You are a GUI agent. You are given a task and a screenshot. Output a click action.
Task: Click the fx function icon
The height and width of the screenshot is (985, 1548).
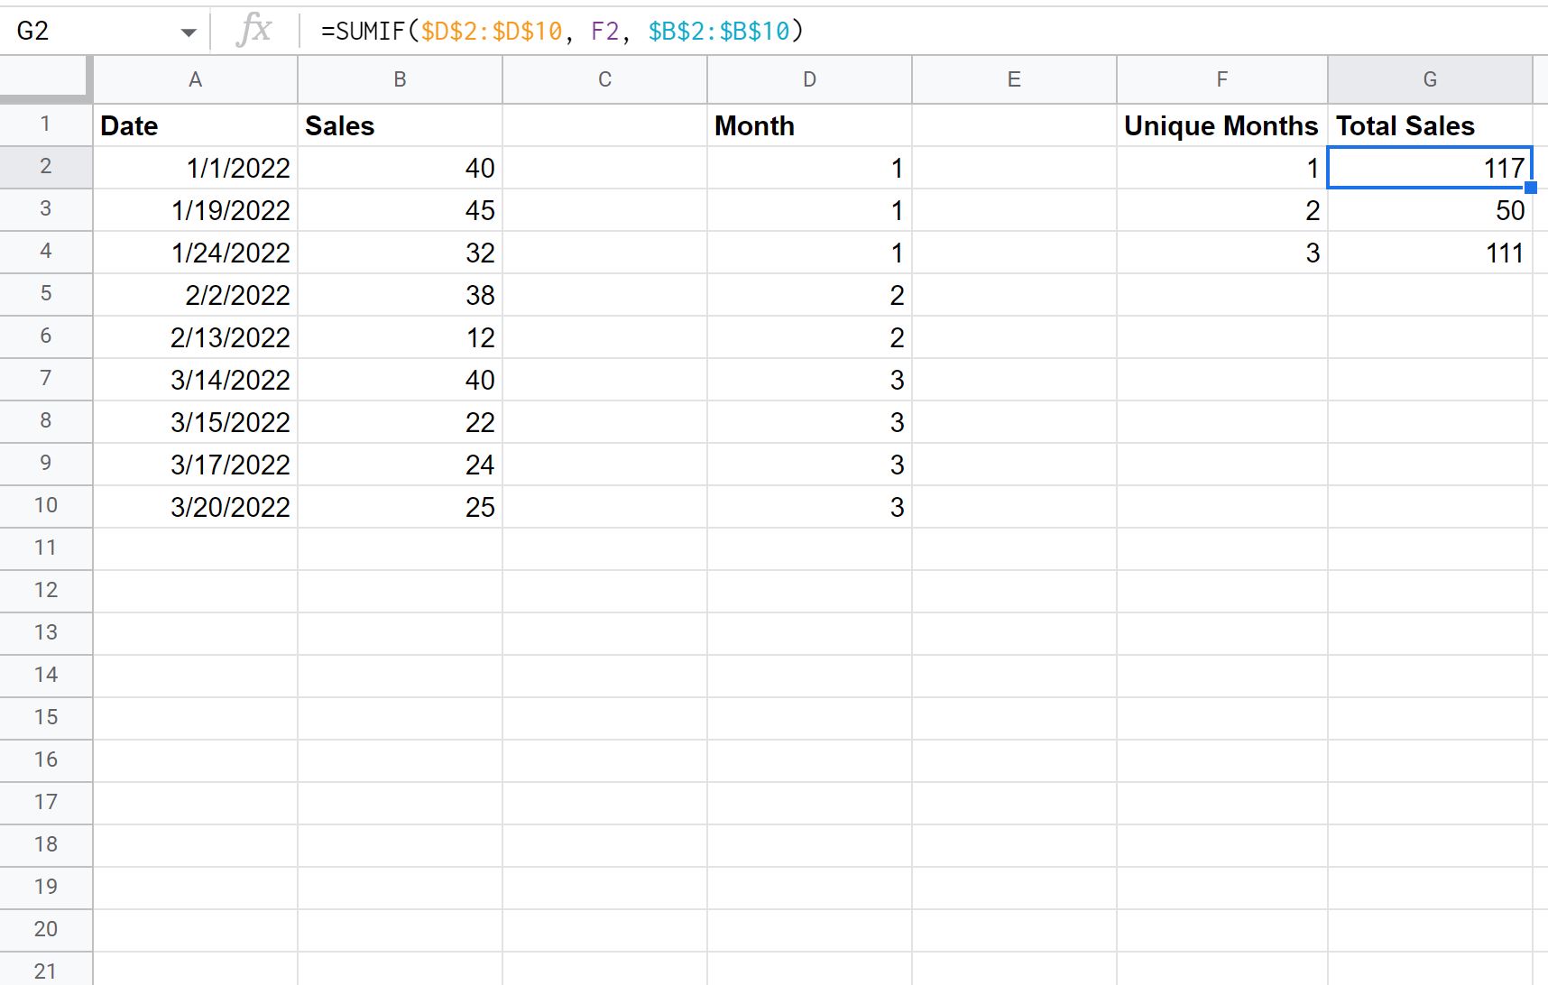pyautogui.click(x=254, y=30)
